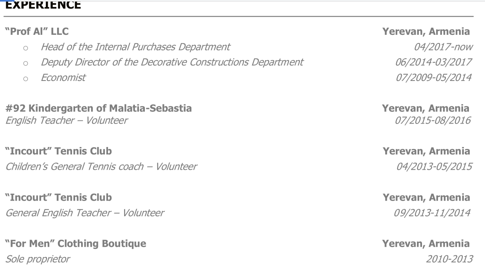Viewport: 485px width, 271px height.
Task: Select the 07/2015-08/2016 date text
Action: 433,120
